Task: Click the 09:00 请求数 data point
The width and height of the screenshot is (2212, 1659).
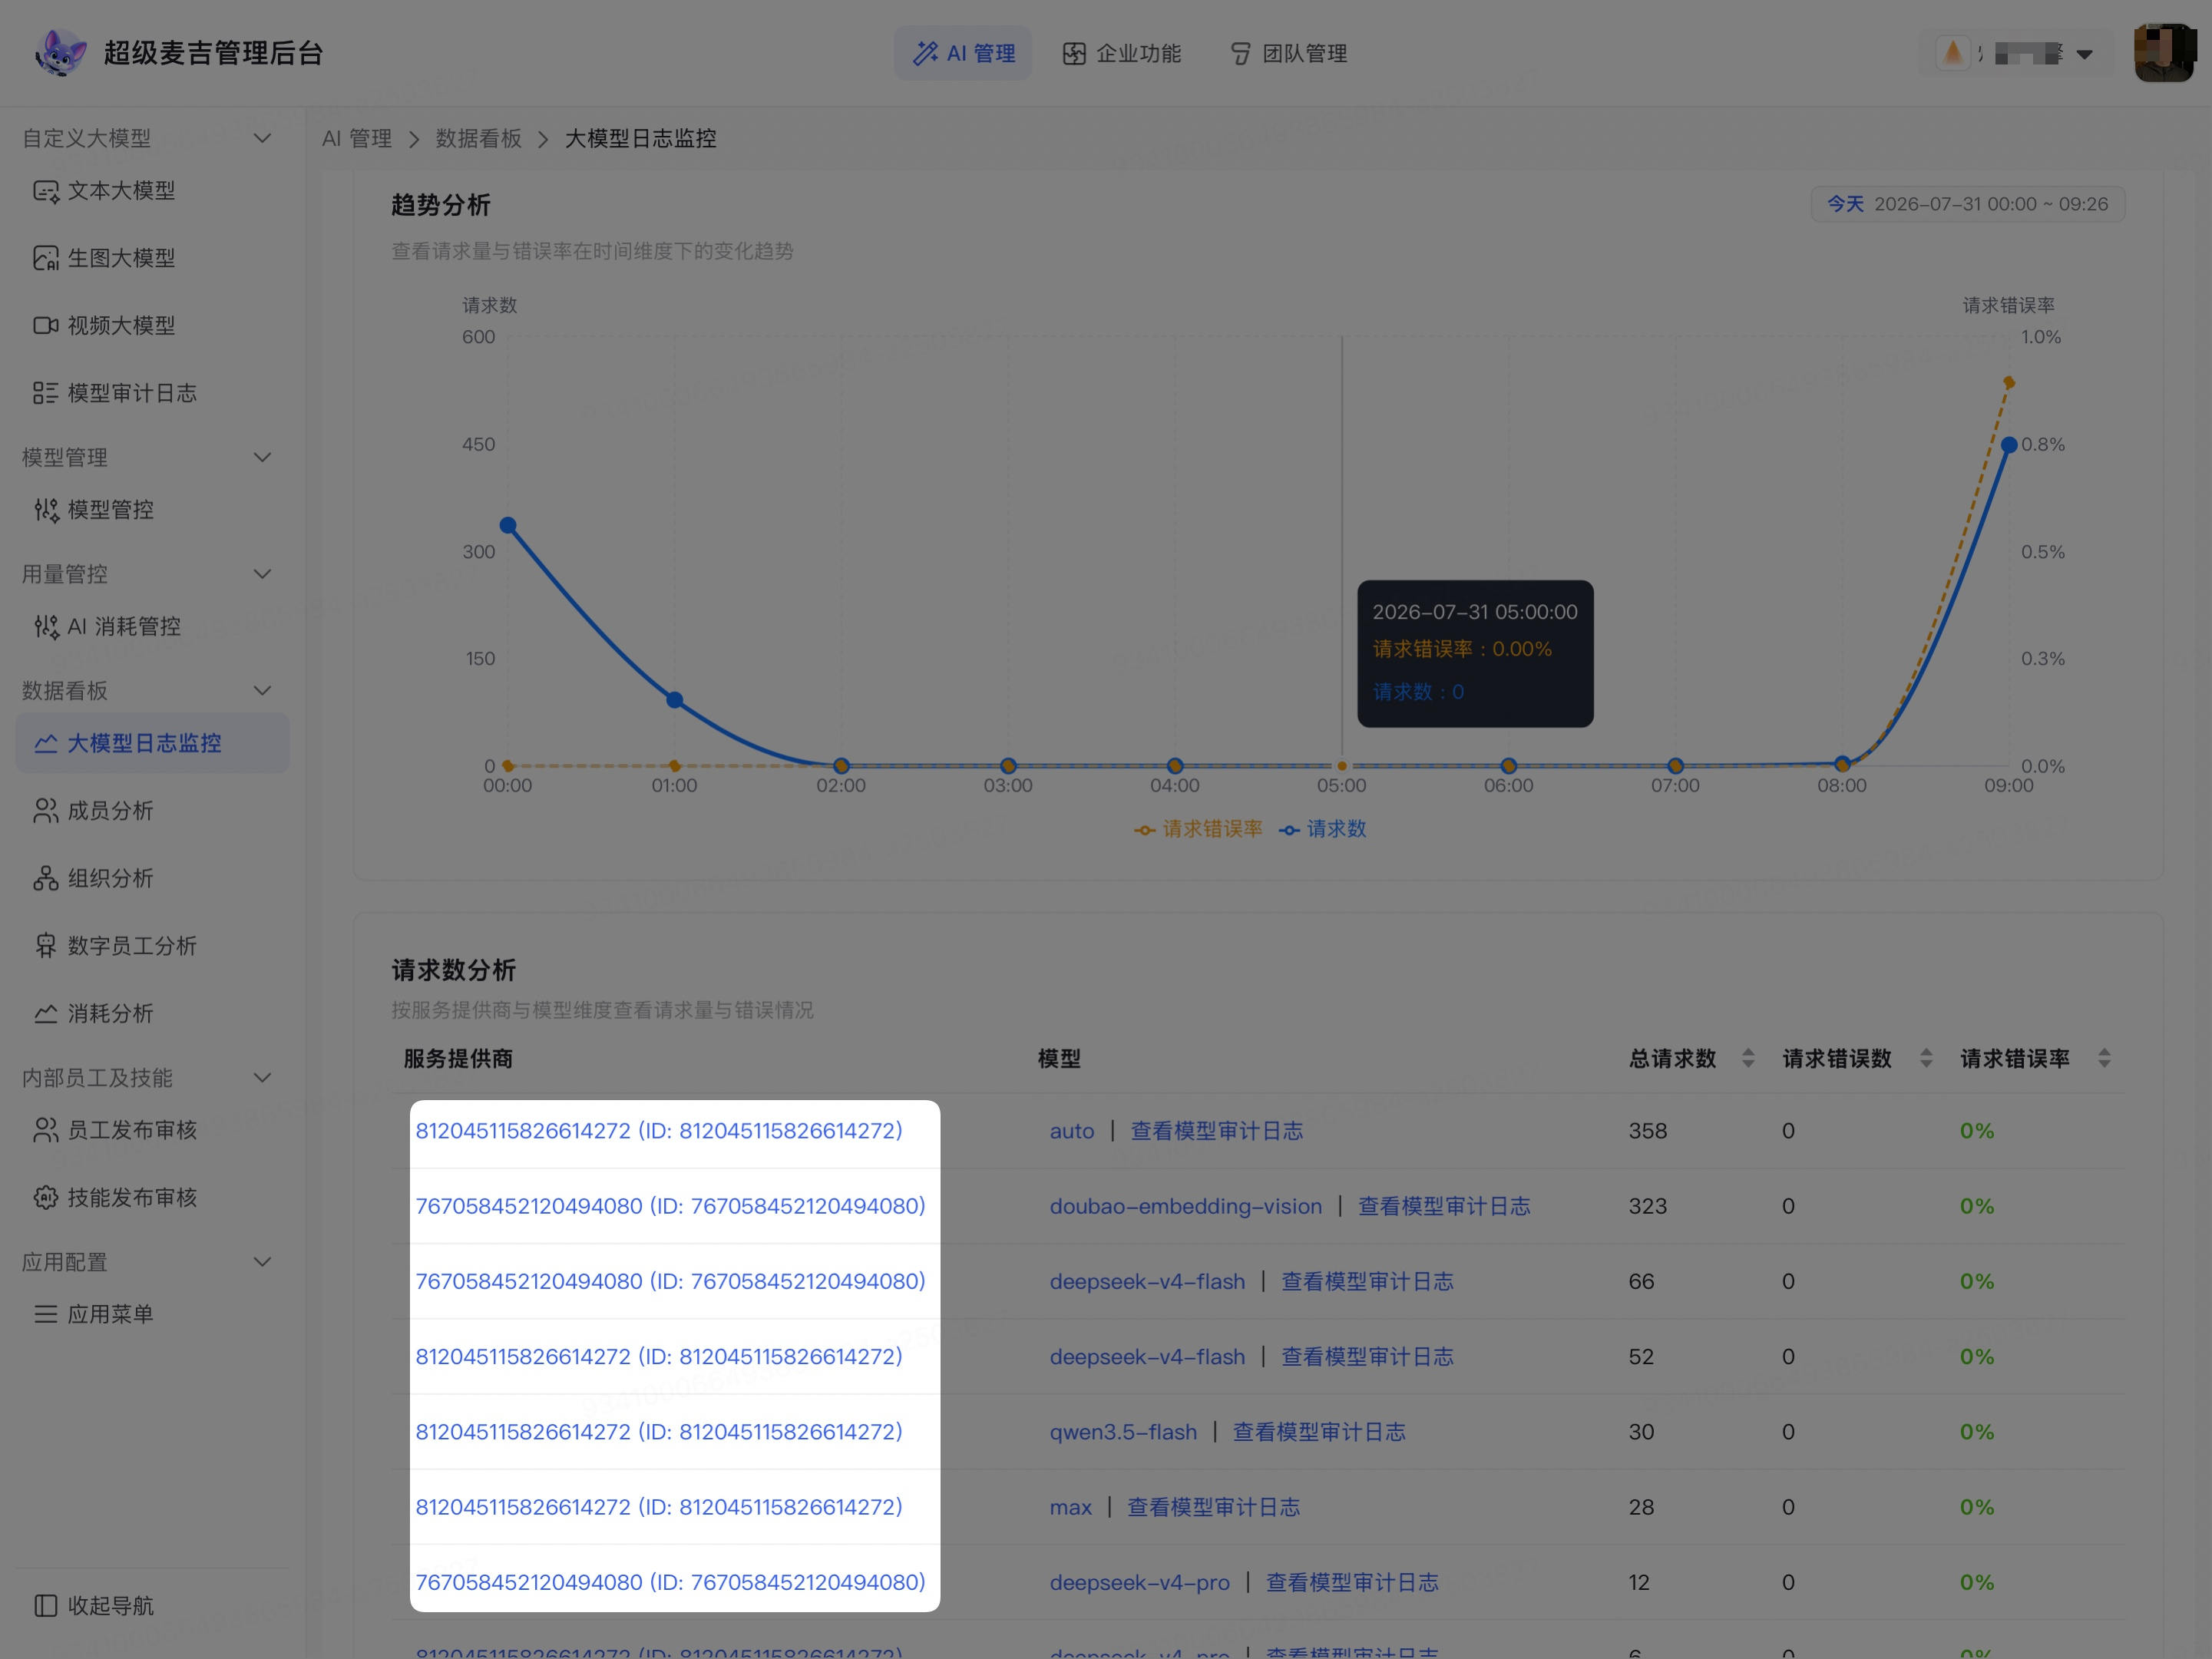Action: coord(2009,445)
